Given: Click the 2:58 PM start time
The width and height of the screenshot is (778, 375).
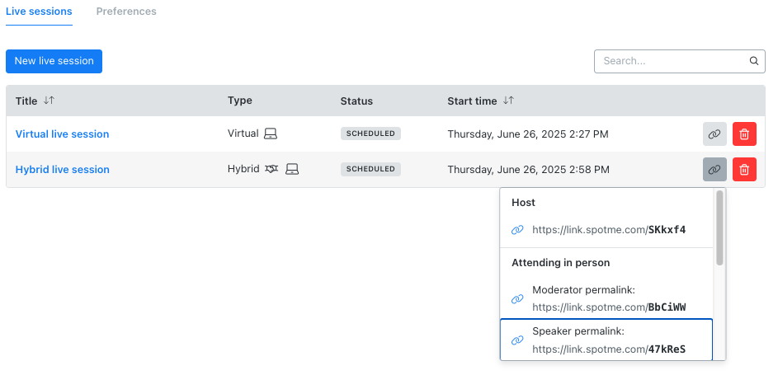Looking at the screenshot, I should pyautogui.click(x=528, y=170).
